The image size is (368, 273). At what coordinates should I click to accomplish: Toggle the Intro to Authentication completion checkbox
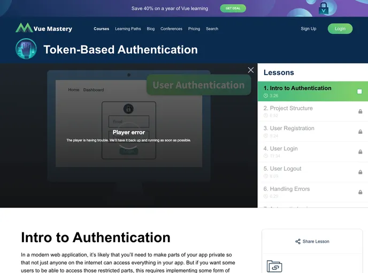click(x=359, y=92)
